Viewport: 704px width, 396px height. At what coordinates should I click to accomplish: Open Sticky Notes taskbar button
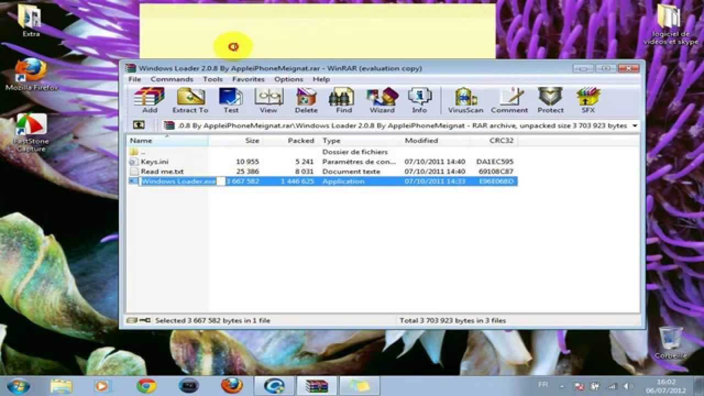(360, 386)
